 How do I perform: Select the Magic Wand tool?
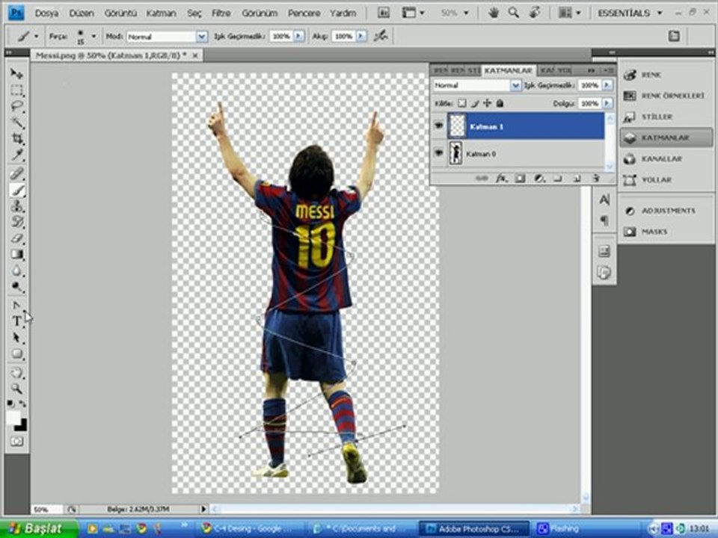pos(16,123)
